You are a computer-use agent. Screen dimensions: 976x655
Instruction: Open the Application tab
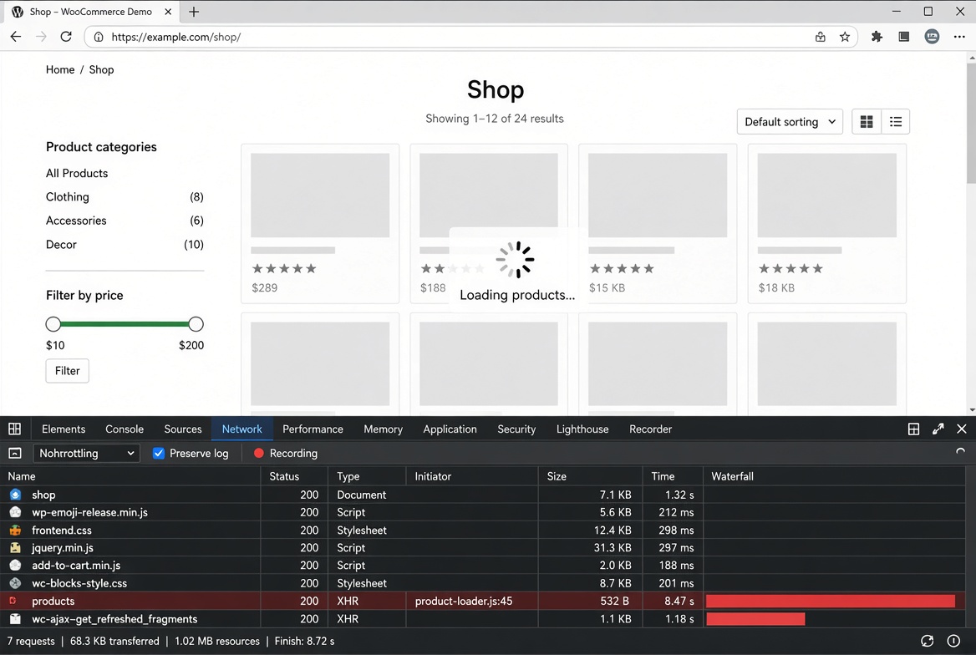(450, 429)
